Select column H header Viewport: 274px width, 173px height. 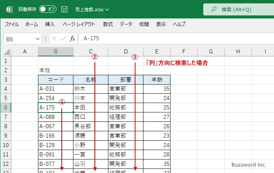click(238, 52)
